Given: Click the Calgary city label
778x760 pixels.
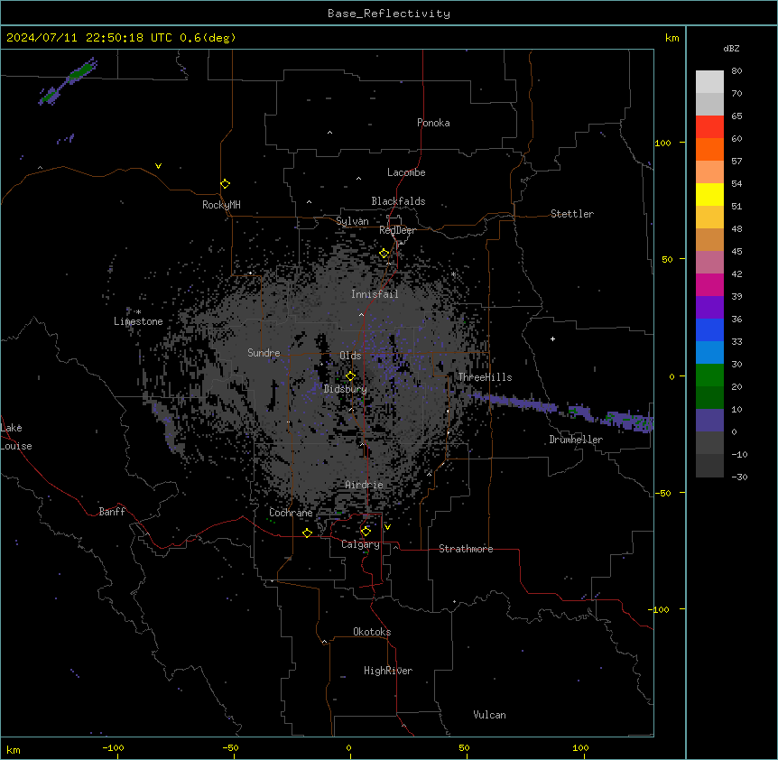Looking at the screenshot, I should click(361, 544).
